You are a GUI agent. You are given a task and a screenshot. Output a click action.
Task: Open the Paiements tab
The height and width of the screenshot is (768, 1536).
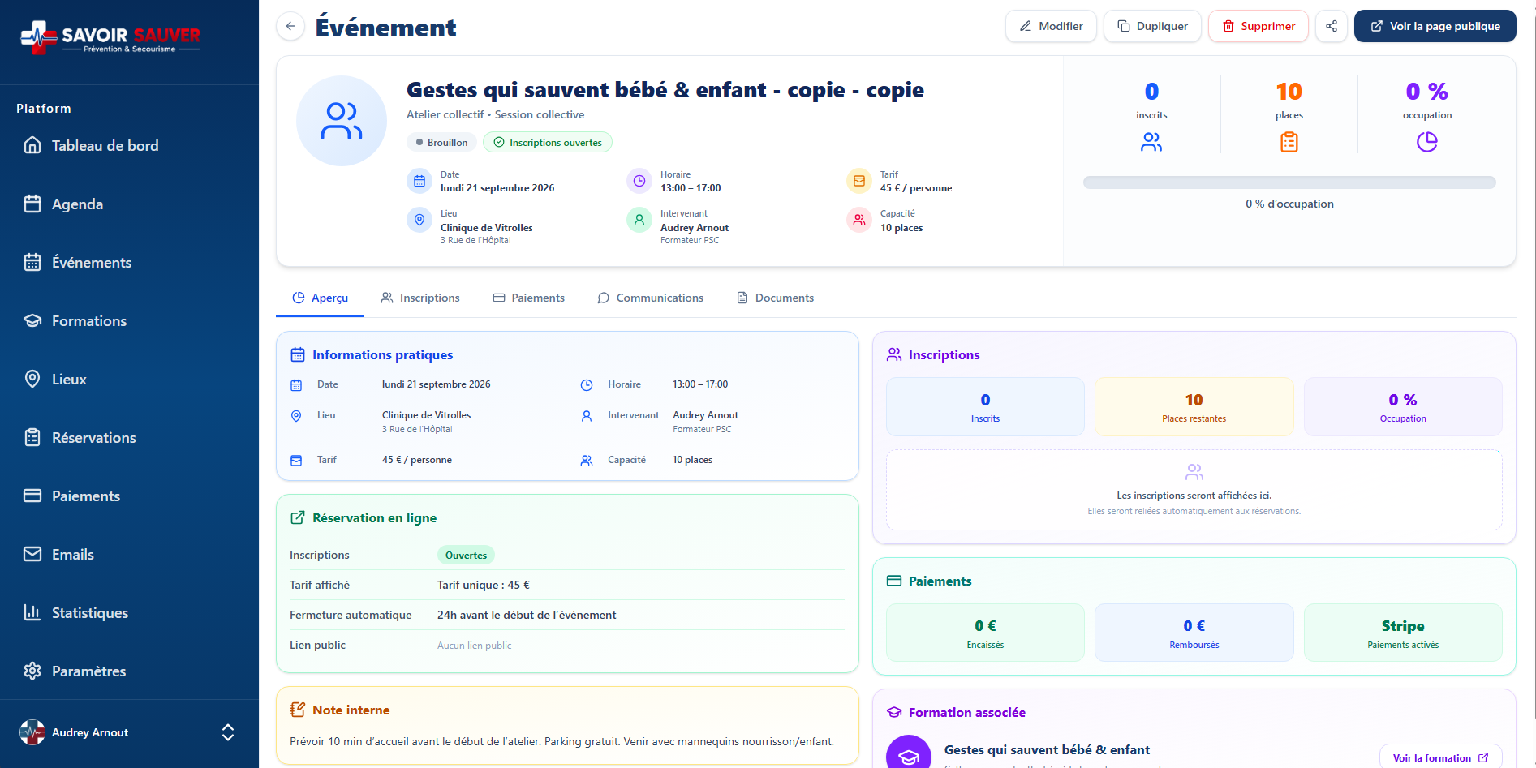[528, 298]
